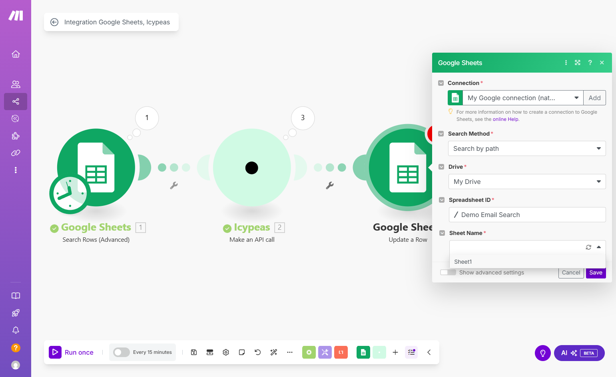The height and width of the screenshot is (377, 616).
Task: Open the chain-link Connections icon in sidebar
Action: 16,153
